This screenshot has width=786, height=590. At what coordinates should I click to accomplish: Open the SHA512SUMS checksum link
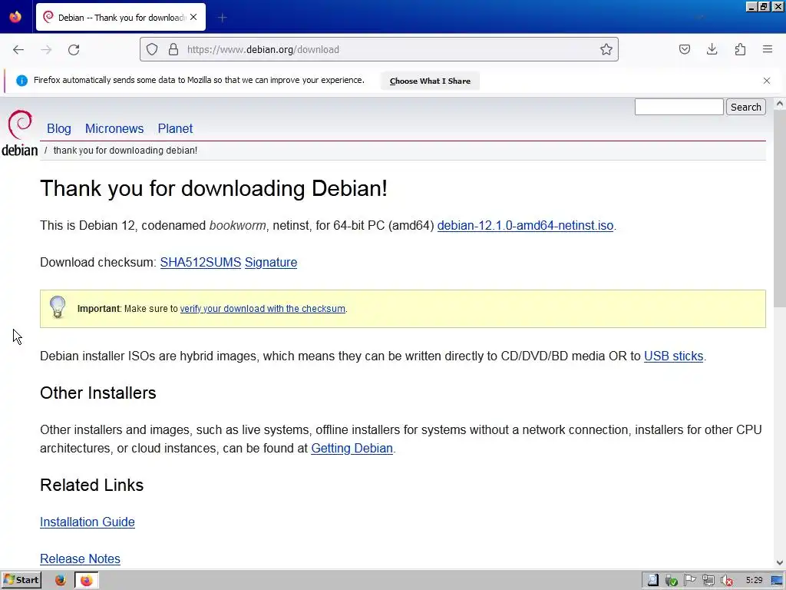click(x=200, y=263)
